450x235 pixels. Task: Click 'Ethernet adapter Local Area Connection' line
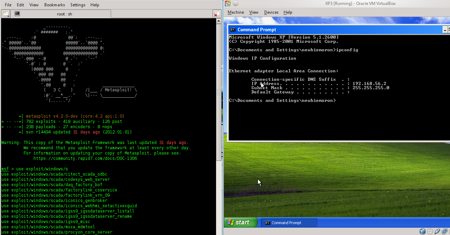coord(284,71)
